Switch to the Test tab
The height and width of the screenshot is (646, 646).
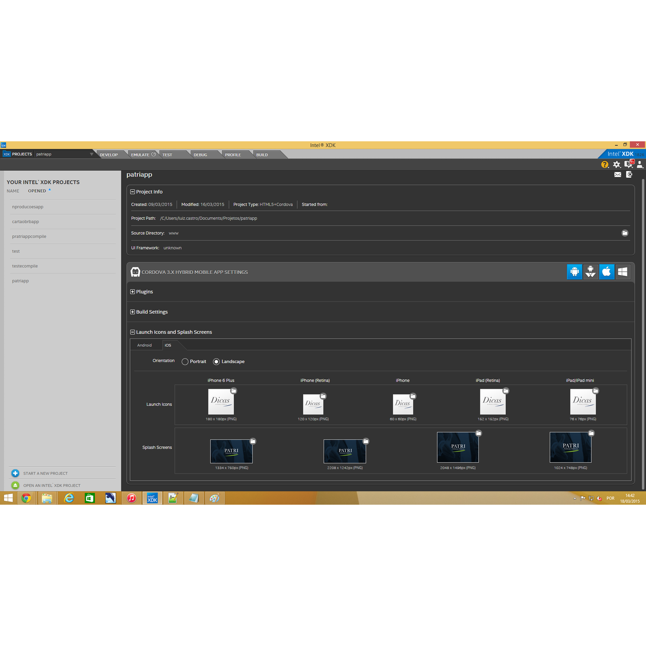click(x=168, y=155)
